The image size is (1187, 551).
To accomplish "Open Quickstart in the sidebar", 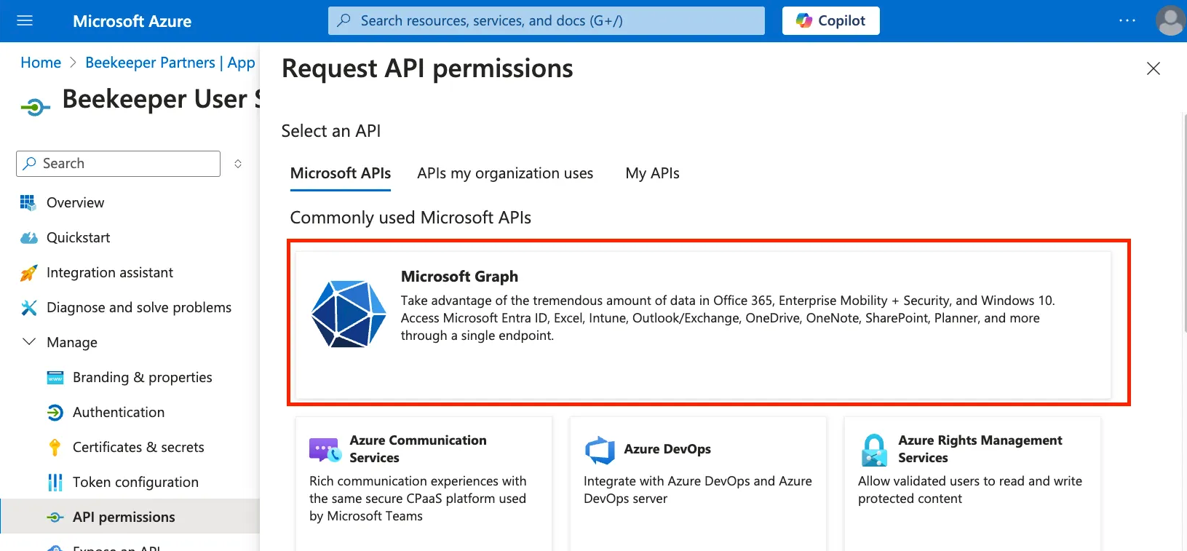I will (x=78, y=238).
